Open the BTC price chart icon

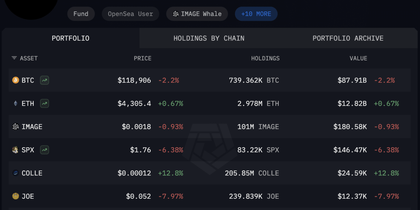tap(45, 80)
